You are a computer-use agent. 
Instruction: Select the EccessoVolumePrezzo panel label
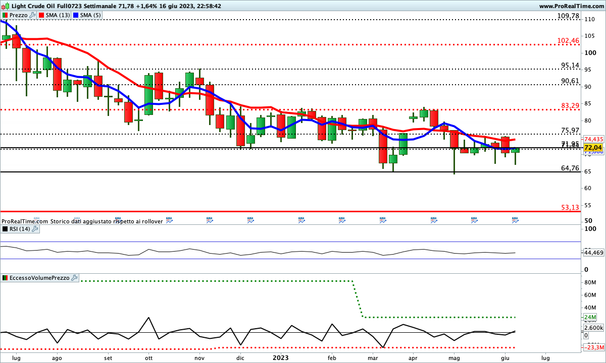click(40, 278)
